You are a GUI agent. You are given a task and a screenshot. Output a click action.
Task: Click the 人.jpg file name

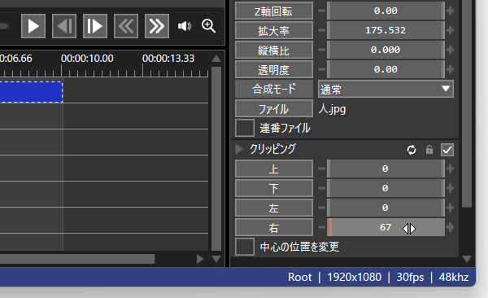[332, 109]
